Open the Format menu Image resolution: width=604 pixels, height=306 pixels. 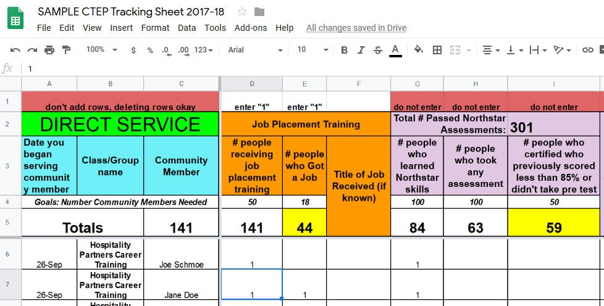[x=155, y=28]
